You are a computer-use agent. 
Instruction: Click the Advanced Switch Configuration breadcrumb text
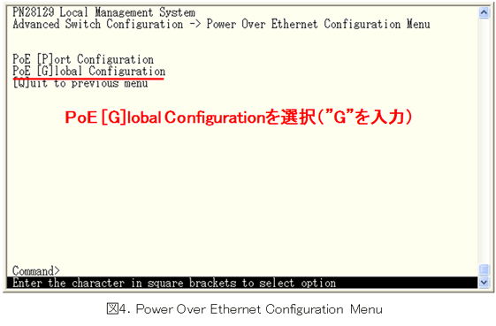pyautogui.click(x=98, y=24)
